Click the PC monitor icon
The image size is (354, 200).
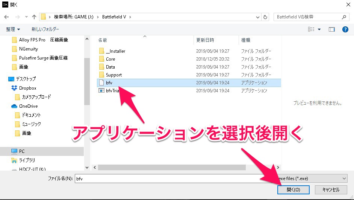[x=14, y=151]
